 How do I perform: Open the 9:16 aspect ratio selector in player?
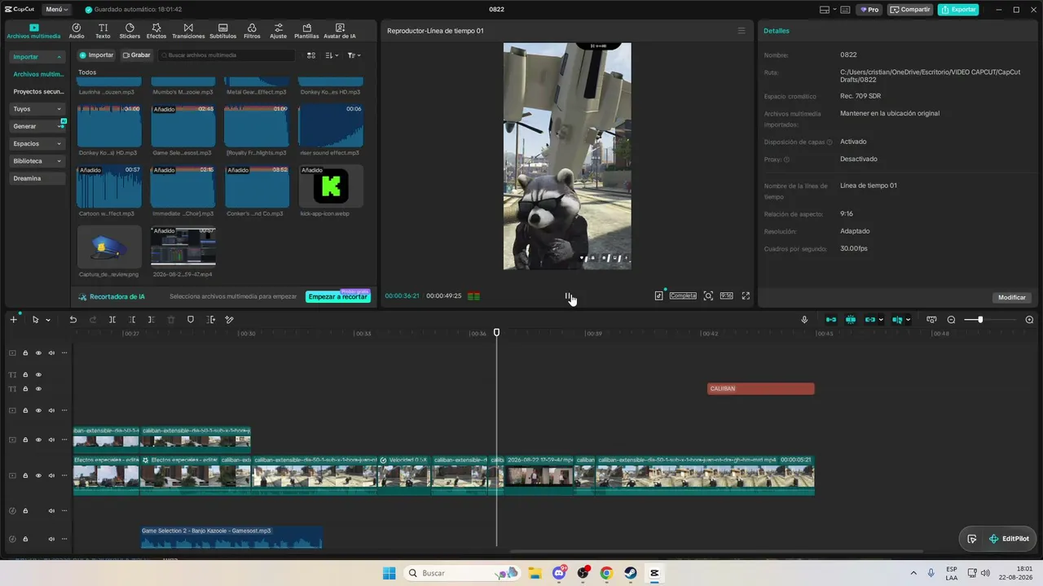pyautogui.click(x=726, y=296)
